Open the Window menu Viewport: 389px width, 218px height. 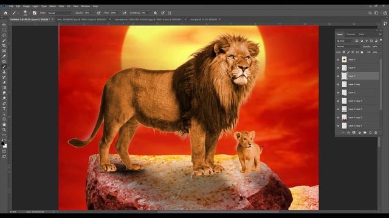(85, 6)
